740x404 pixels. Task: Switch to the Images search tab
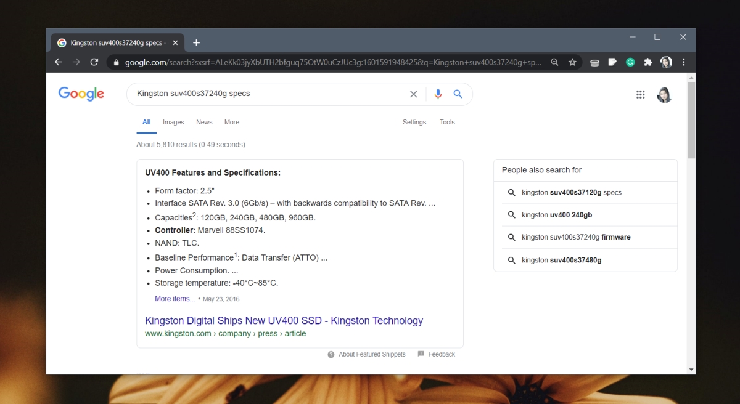(173, 122)
